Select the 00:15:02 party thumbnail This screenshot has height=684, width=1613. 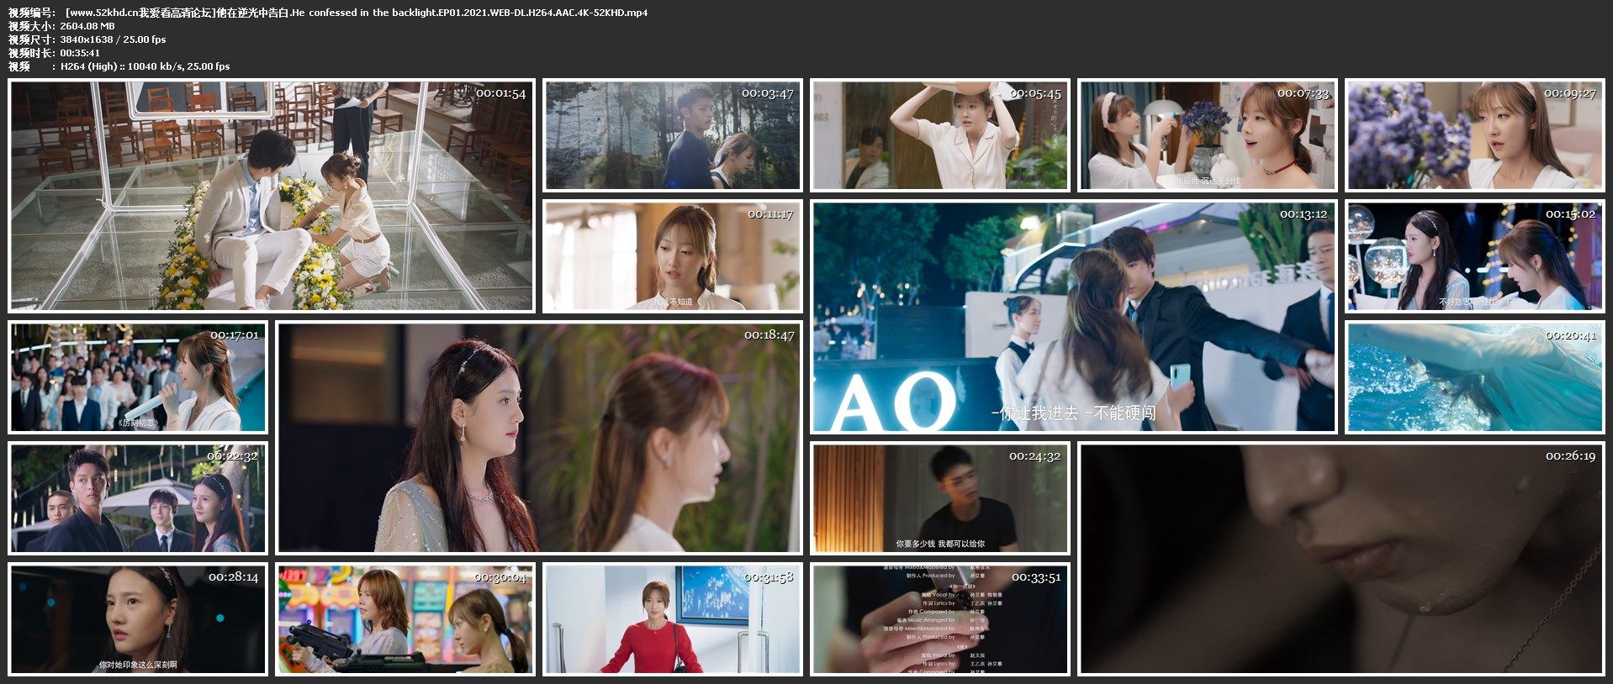coord(1474,256)
